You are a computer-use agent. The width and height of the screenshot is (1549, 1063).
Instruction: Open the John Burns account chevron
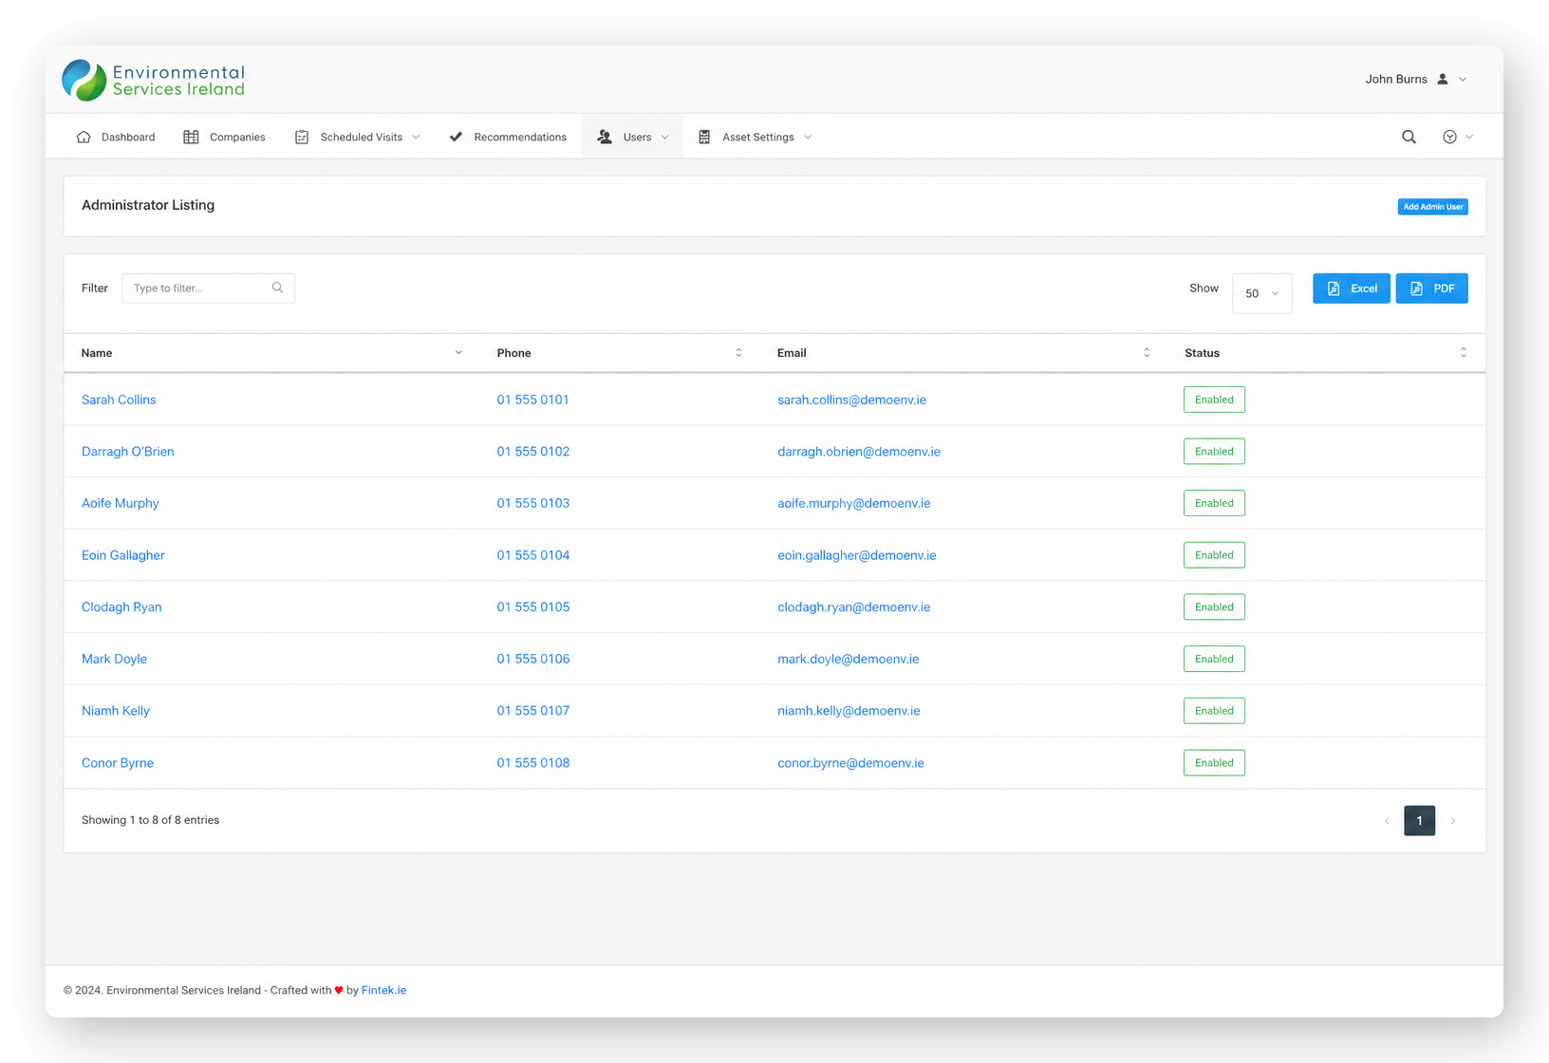pos(1463,80)
